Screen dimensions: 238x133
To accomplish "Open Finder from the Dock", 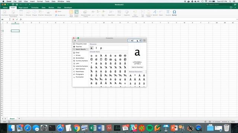I will [x=12, y=128].
